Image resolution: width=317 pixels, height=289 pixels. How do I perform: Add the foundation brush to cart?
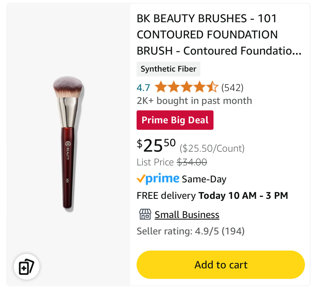221,265
